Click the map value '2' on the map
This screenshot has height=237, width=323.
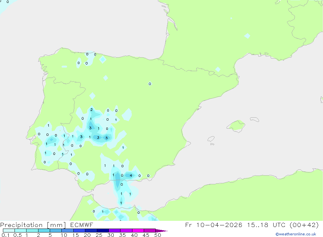91,110
